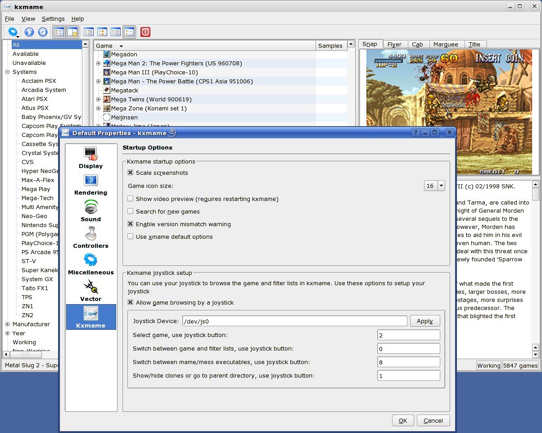
Task: Enable Use xmame default options checkbox
Action: click(x=131, y=237)
